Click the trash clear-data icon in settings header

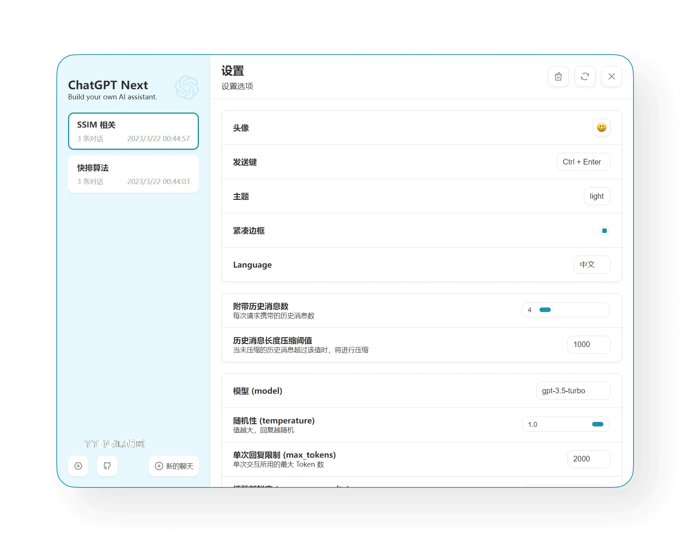pos(558,76)
